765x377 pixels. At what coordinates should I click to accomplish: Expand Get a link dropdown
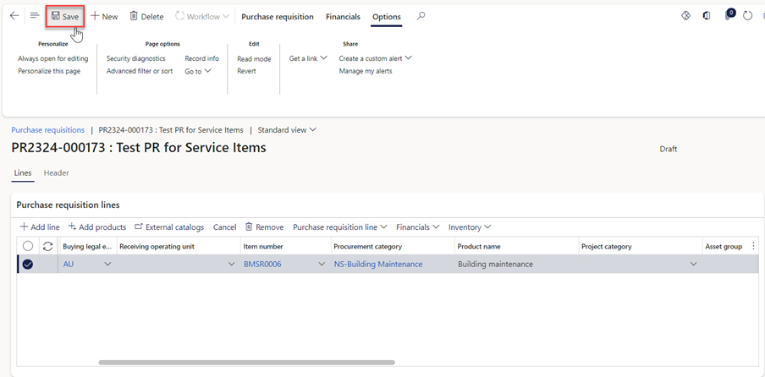pyautogui.click(x=308, y=58)
